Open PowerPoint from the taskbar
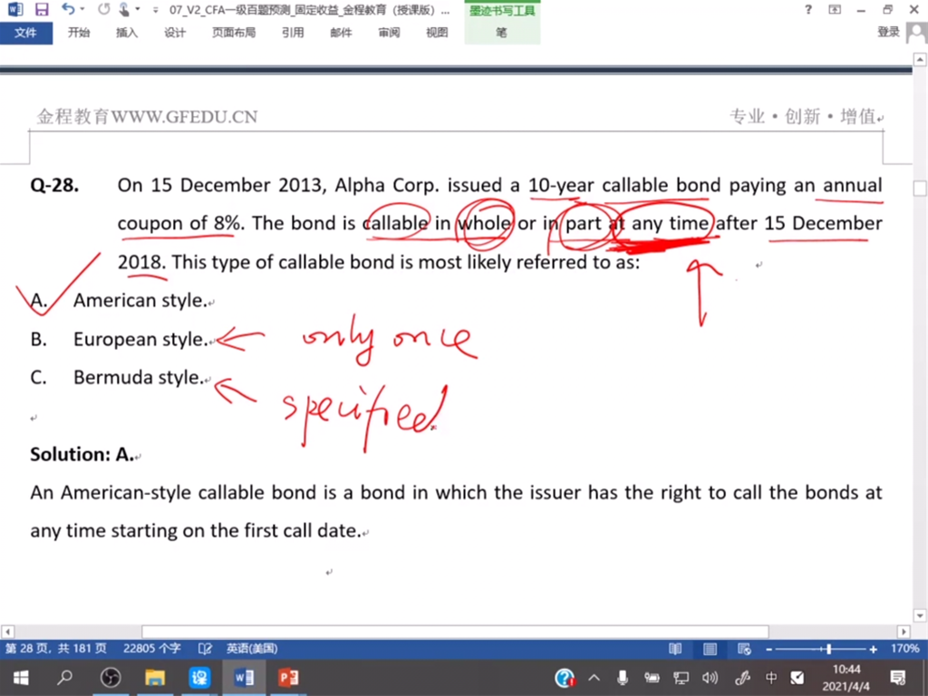The image size is (928, 696). click(x=288, y=678)
